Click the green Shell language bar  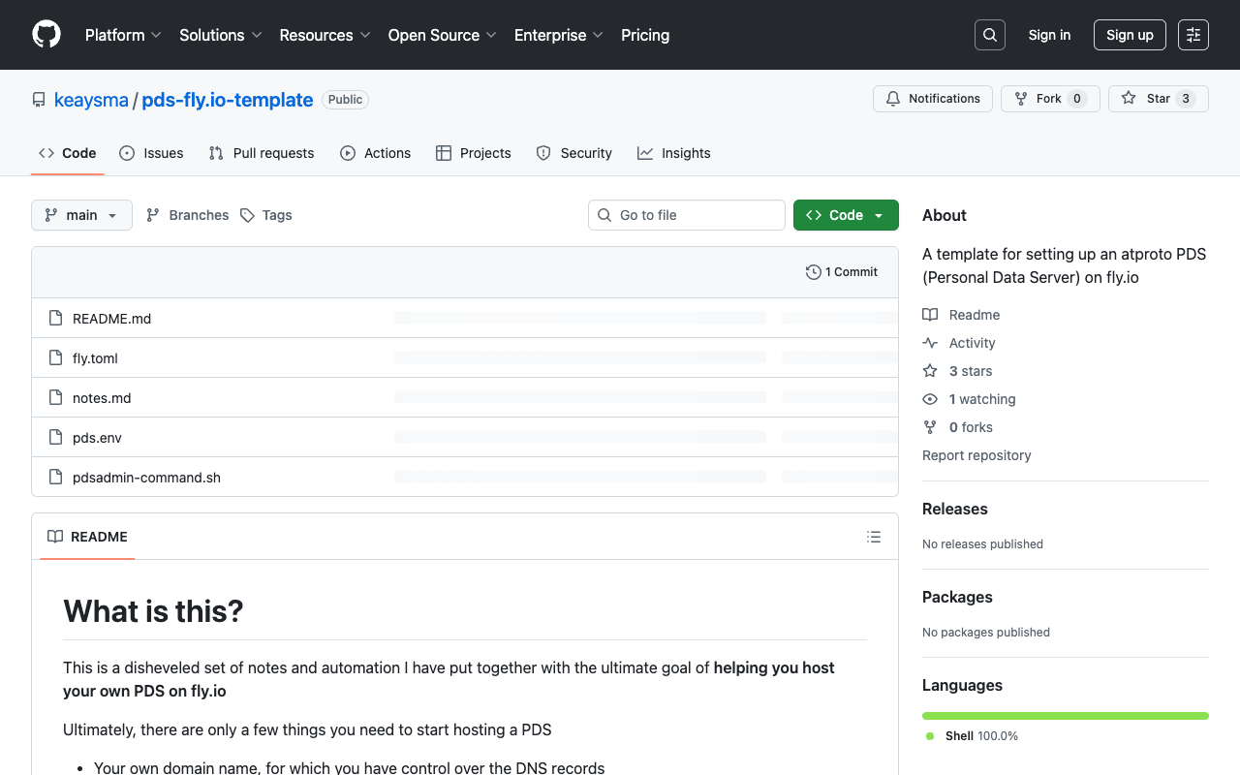(x=1065, y=715)
